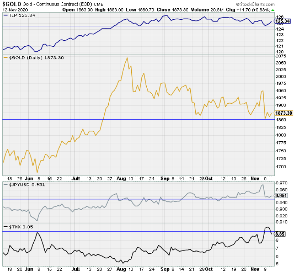Click the 0.970 value on the JPYUSD axis
The height and width of the screenshot is (273, 295).
tap(282, 183)
